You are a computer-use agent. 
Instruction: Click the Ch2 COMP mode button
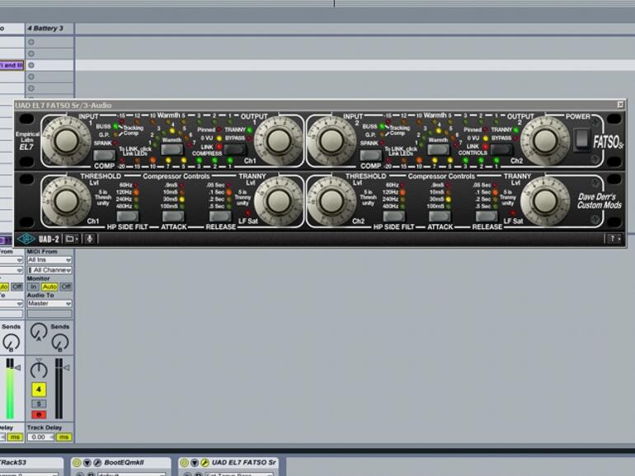pos(370,156)
